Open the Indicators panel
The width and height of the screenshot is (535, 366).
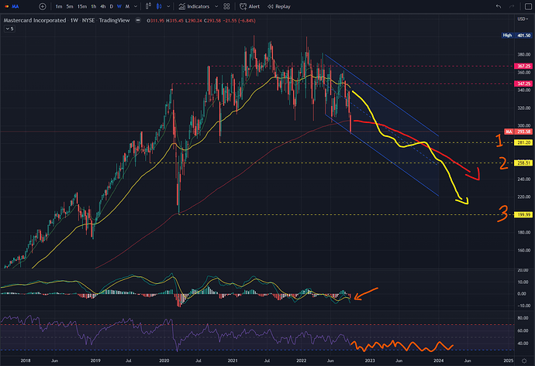(x=194, y=6)
